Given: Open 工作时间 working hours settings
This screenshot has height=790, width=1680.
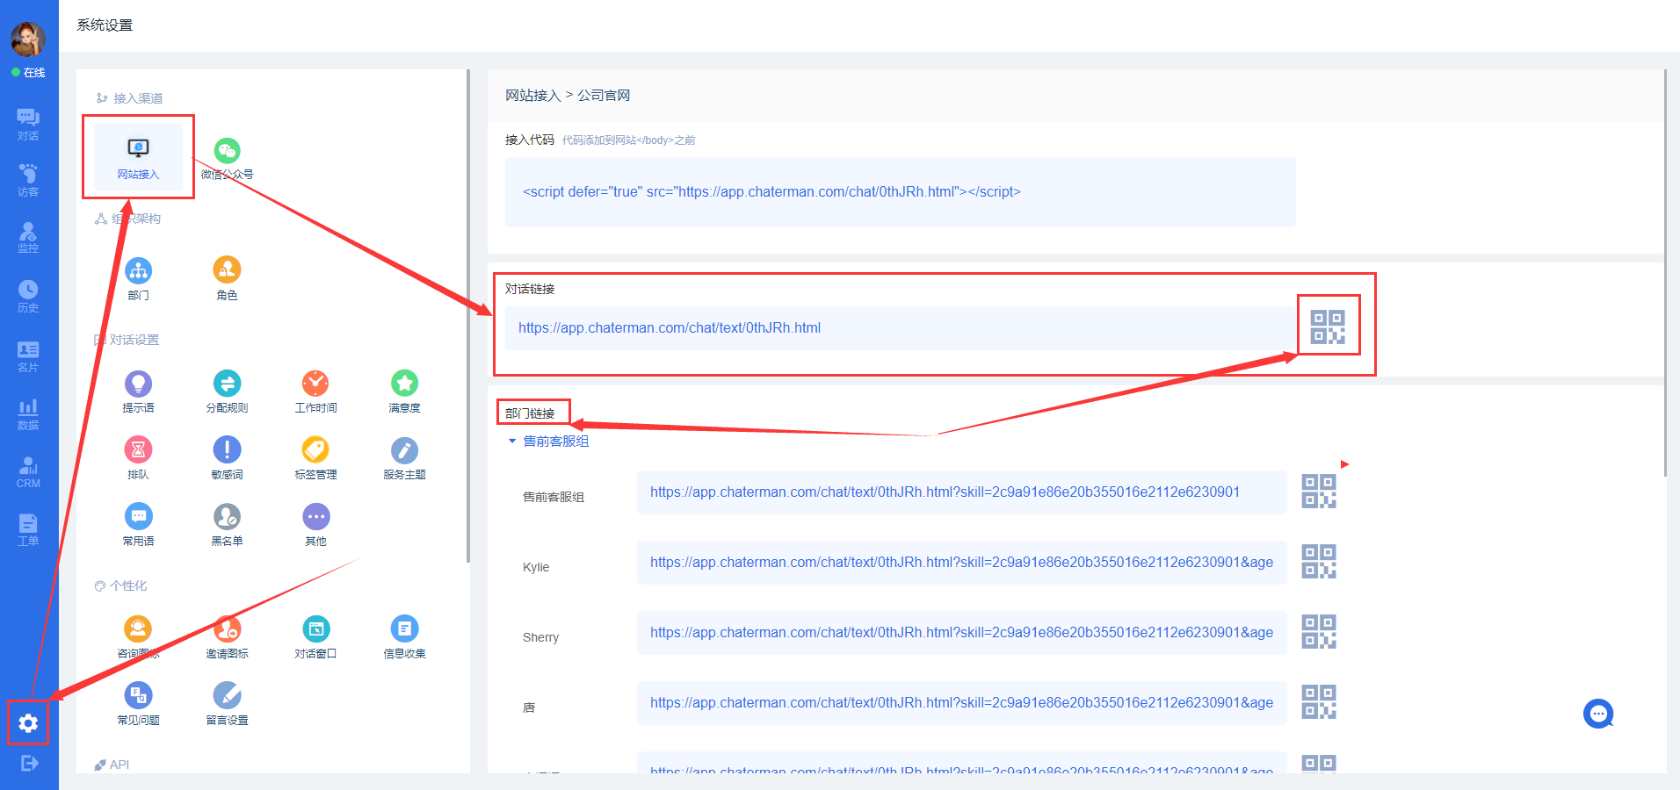Looking at the screenshot, I should coord(315,391).
